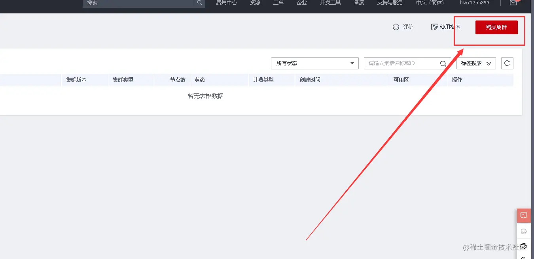This screenshot has width=534, height=259.
Task: Click the 创建时间 column header
Action: tap(310, 80)
